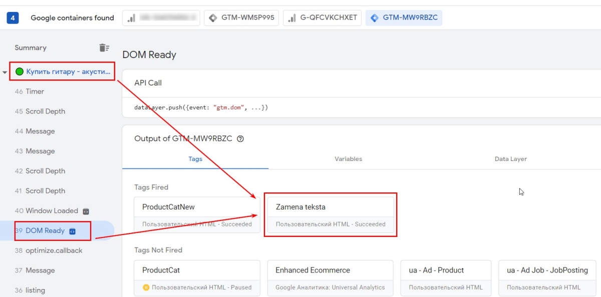Image resolution: width=601 pixels, height=297 pixels.
Task: Open the paused tag ProductCat
Action: [197, 278]
